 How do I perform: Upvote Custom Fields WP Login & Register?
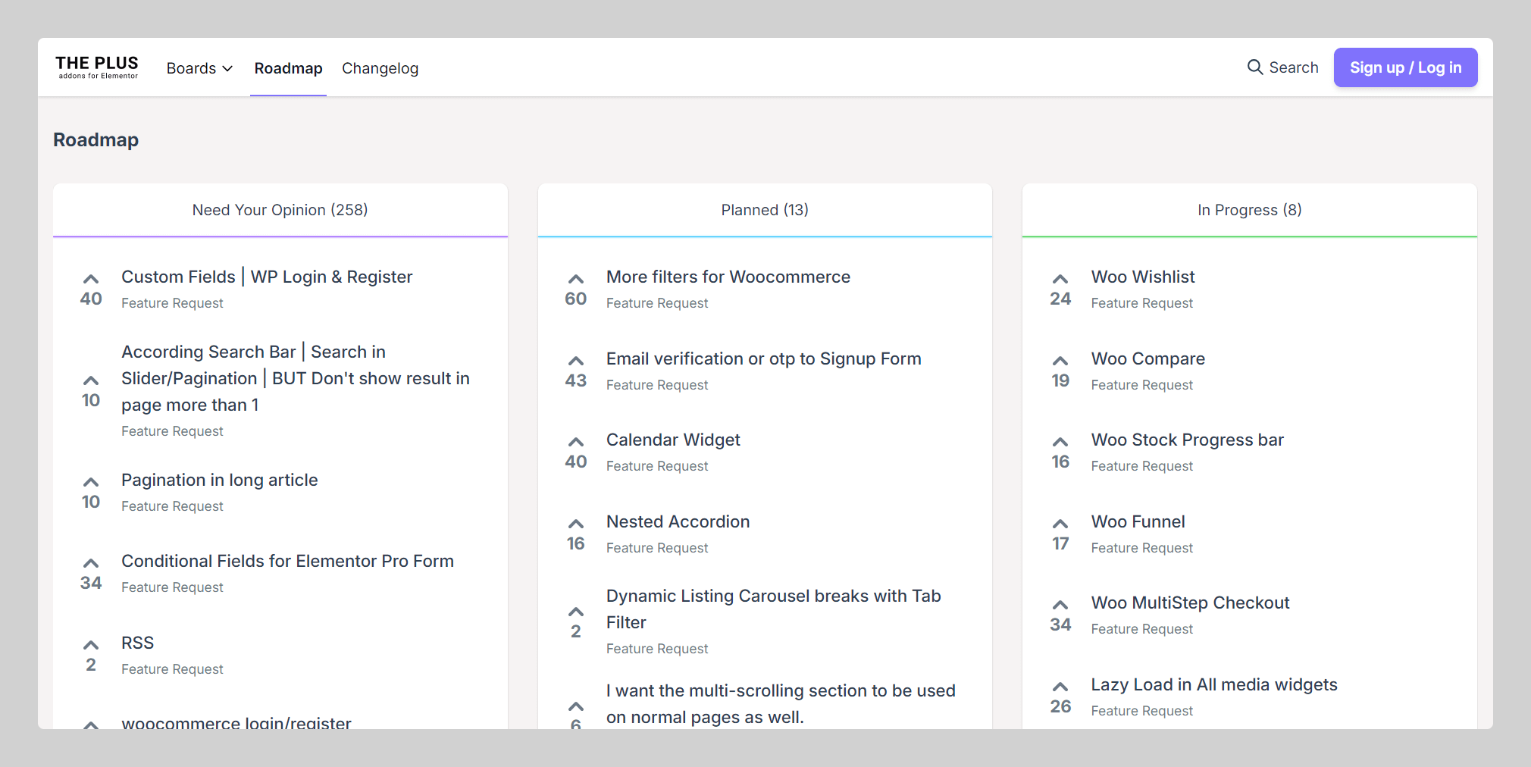tap(91, 280)
